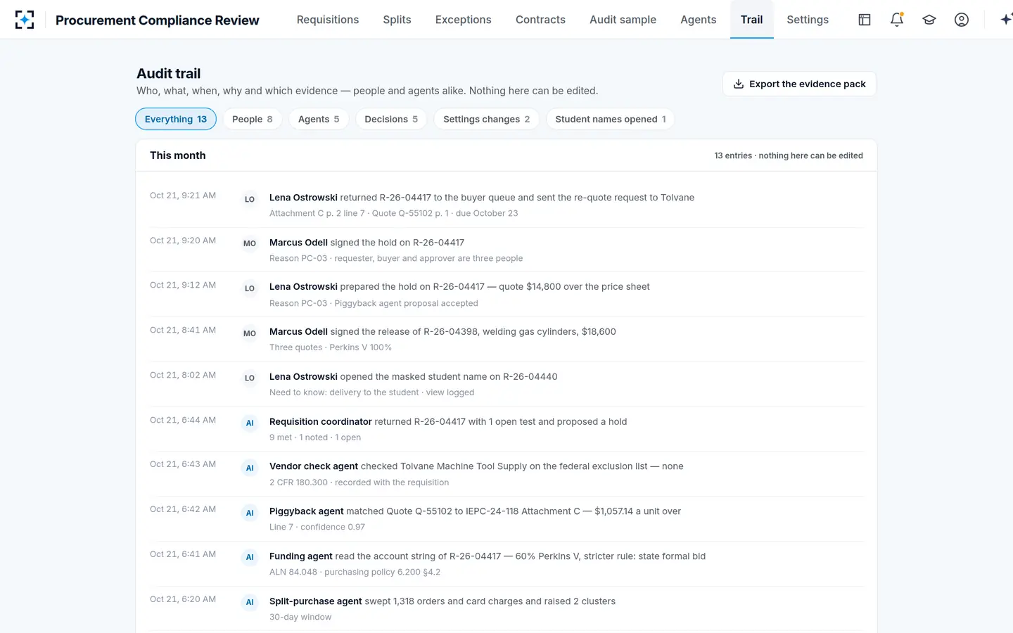This screenshot has height=633, width=1013.
Task: Click Procurement Compliance Review title
Action: coord(158,20)
